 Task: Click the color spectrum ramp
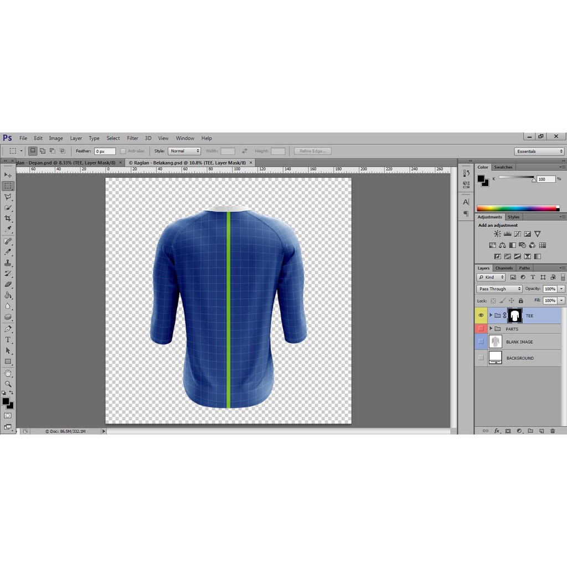click(518, 208)
